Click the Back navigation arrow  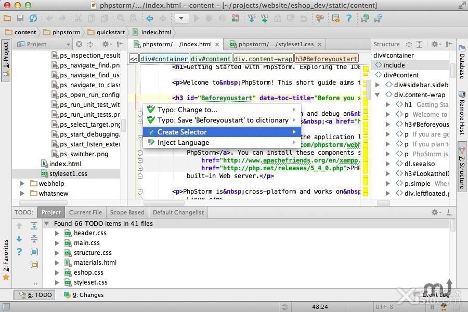coord(150,19)
